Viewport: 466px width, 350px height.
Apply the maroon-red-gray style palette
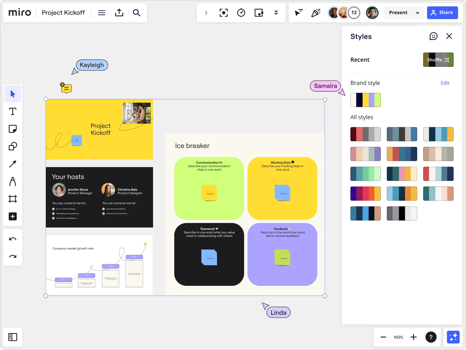tap(366, 134)
